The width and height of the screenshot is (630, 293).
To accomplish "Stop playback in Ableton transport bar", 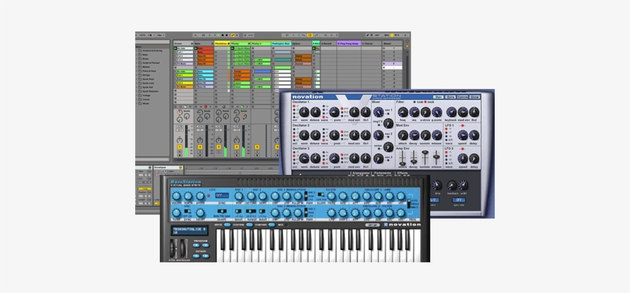I will (222, 35).
